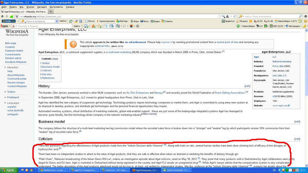
Task: Open the Direct Selling Associations link
Action: [229, 93]
